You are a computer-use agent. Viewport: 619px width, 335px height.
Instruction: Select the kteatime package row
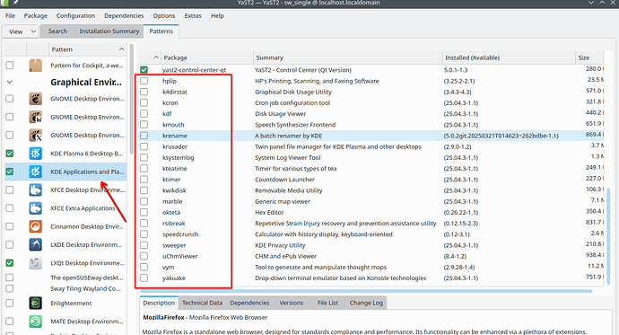point(371,168)
